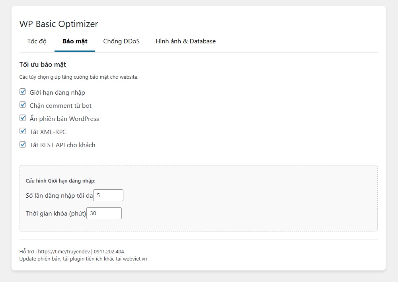
Task: Click the Số lần đăng nhập tối đa label
Action: point(59,195)
